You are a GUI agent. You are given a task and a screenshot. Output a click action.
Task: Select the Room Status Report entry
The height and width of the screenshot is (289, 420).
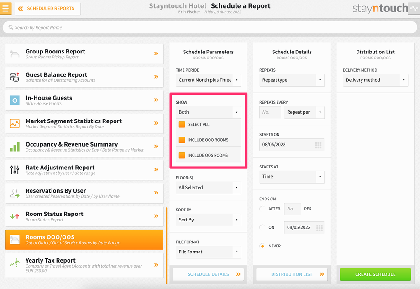[84, 216]
